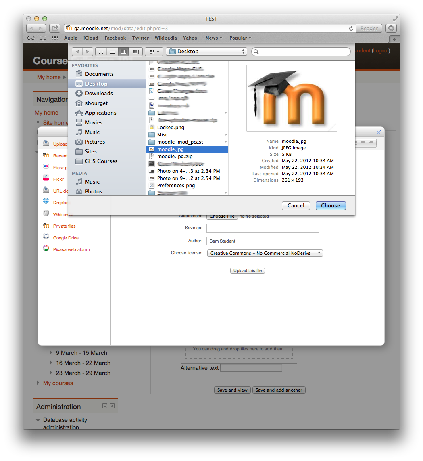Click the moodle.jpg preview thumbnail
Viewport: 423px width, 461px height.
pos(292,98)
